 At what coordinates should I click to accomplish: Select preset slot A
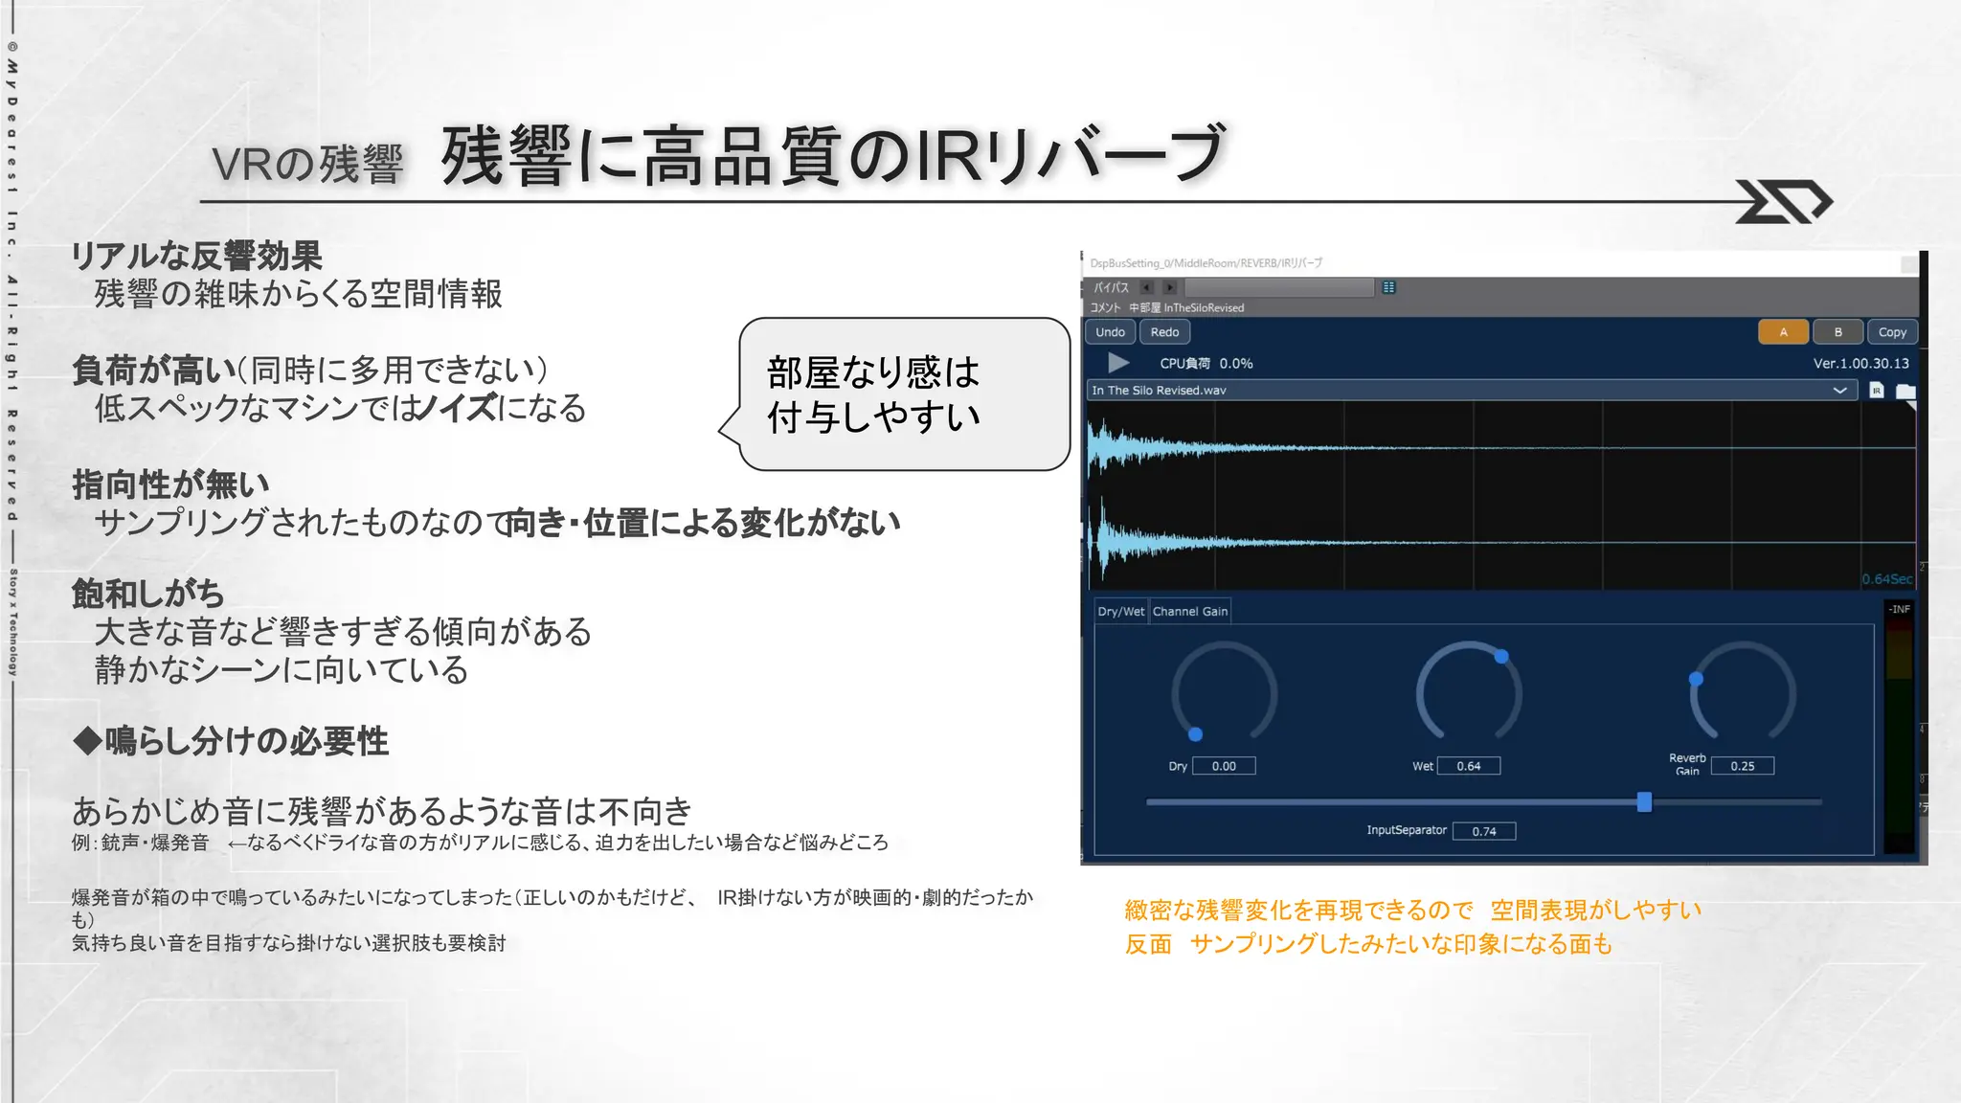coord(1783,332)
